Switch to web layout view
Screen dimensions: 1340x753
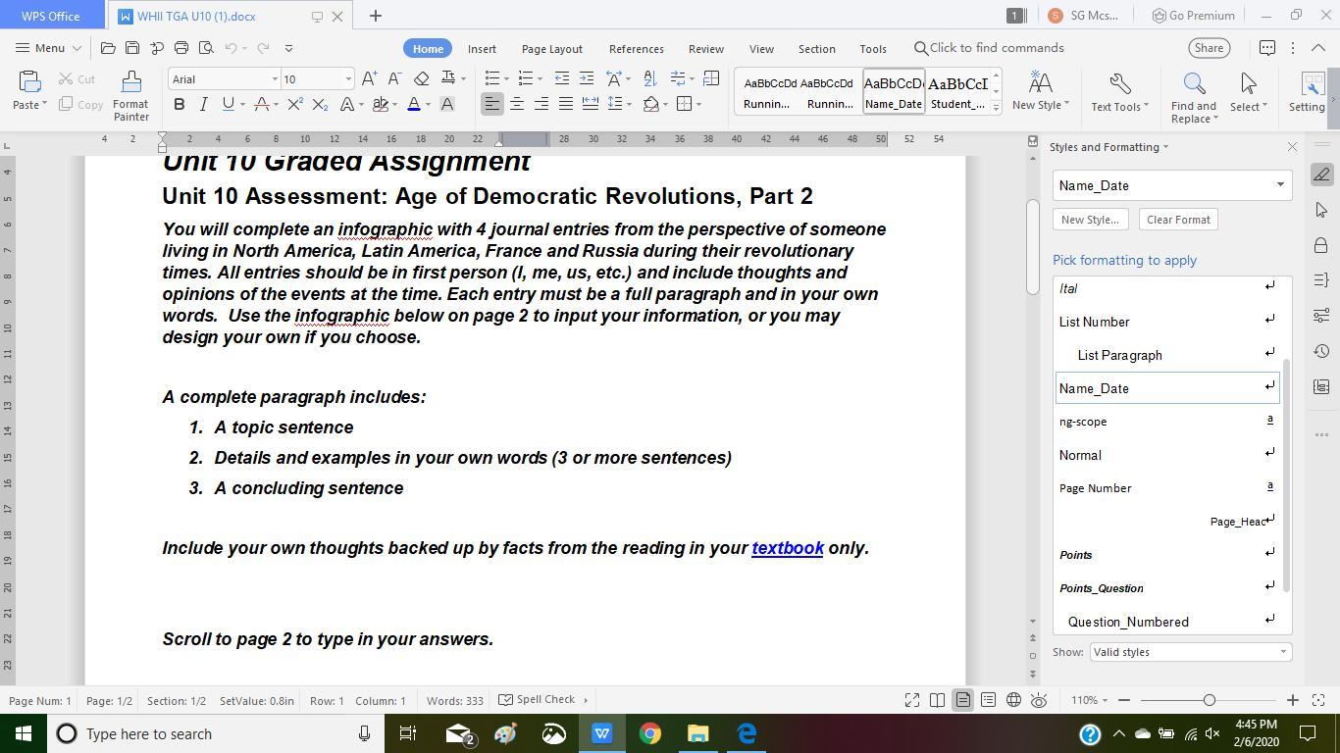point(1013,700)
